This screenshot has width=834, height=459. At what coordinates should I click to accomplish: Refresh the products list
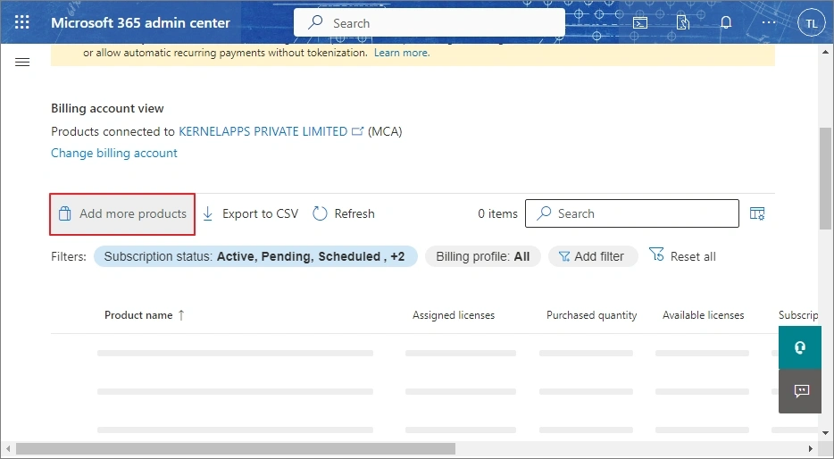coord(344,213)
